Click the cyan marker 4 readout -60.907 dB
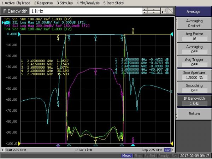212x159 pixels. coord(159,70)
